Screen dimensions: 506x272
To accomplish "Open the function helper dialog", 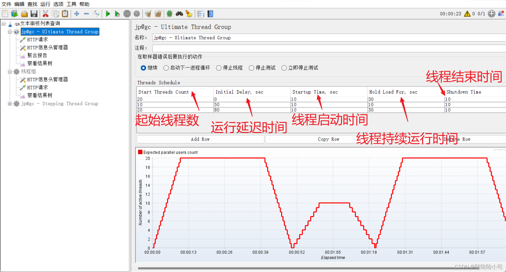I will 200,13.
